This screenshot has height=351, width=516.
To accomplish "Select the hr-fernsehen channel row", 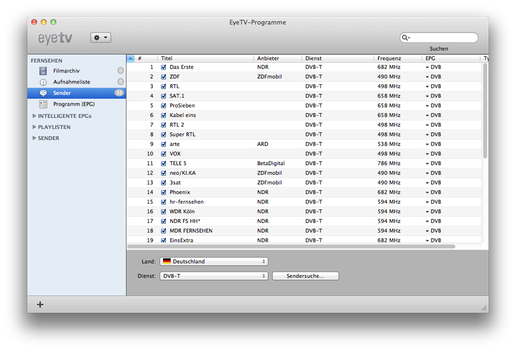I will 304,202.
